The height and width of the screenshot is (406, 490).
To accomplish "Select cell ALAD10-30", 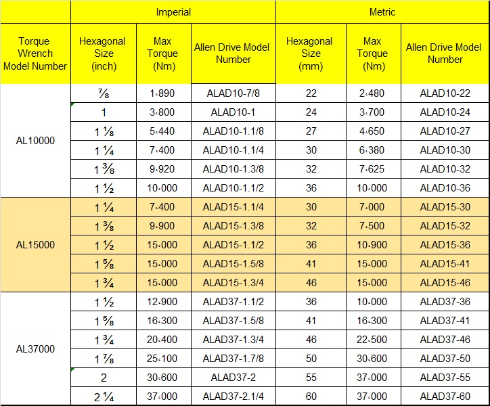I will coord(445,150).
